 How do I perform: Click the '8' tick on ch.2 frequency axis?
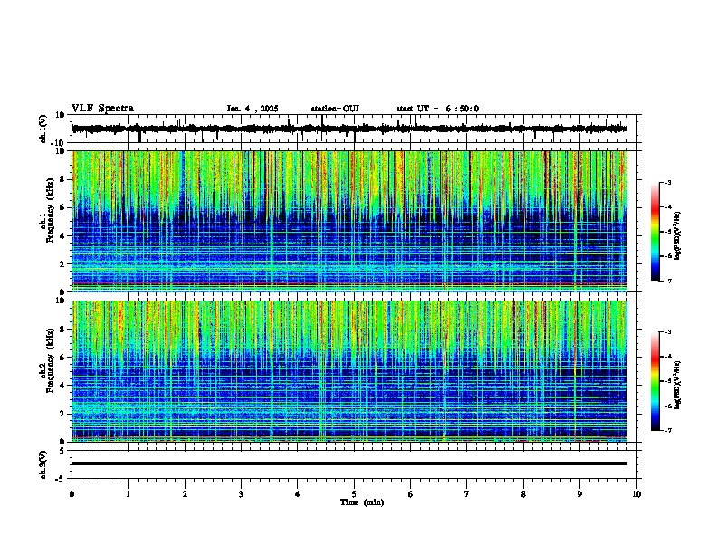point(63,330)
